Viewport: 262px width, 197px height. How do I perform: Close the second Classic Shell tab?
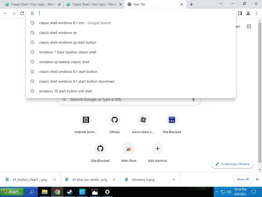tap(121, 5)
